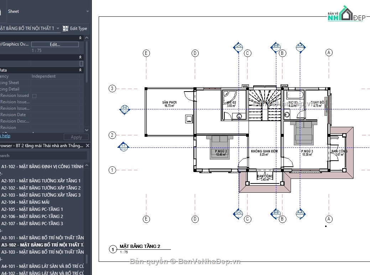Select sheet A2-106 - MẶT BẰNG PC-TẦNG 2
The width and height of the screenshot is (370, 275).
pyautogui.click(x=32, y=216)
